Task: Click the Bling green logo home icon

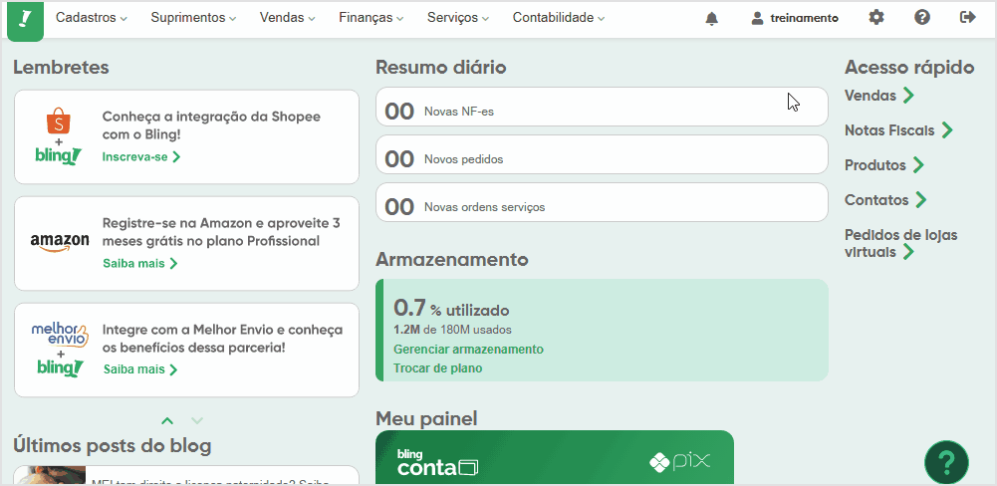Action: point(25,20)
